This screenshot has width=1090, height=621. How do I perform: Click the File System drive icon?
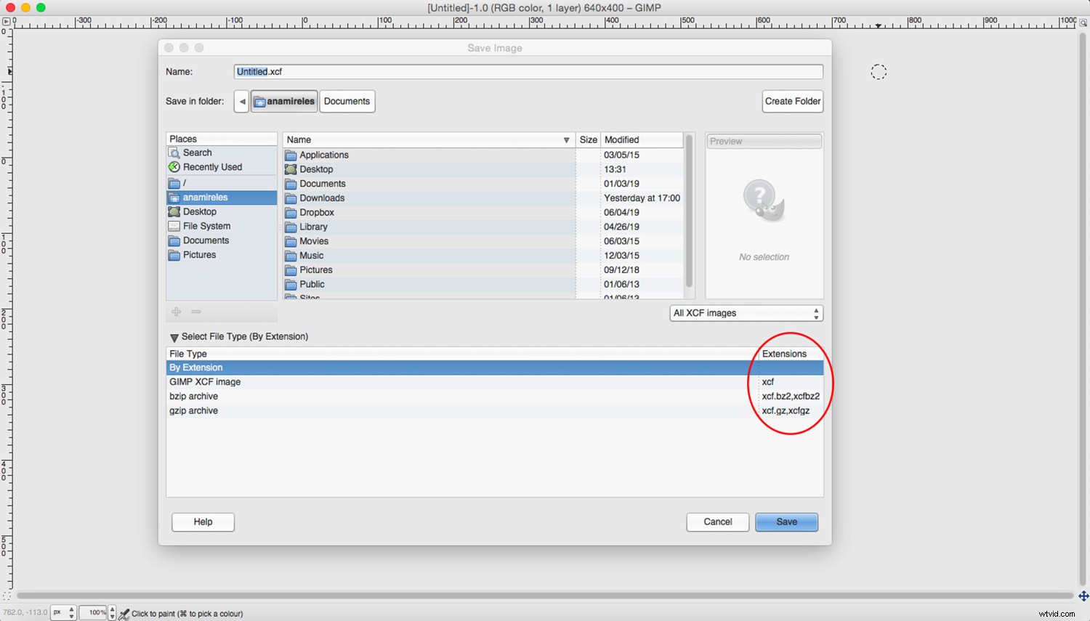tap(174, 227)
